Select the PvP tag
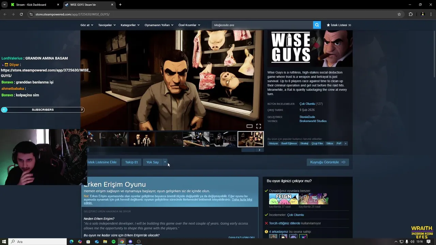This screenshot has height=245, width=436. click(339, 143)
